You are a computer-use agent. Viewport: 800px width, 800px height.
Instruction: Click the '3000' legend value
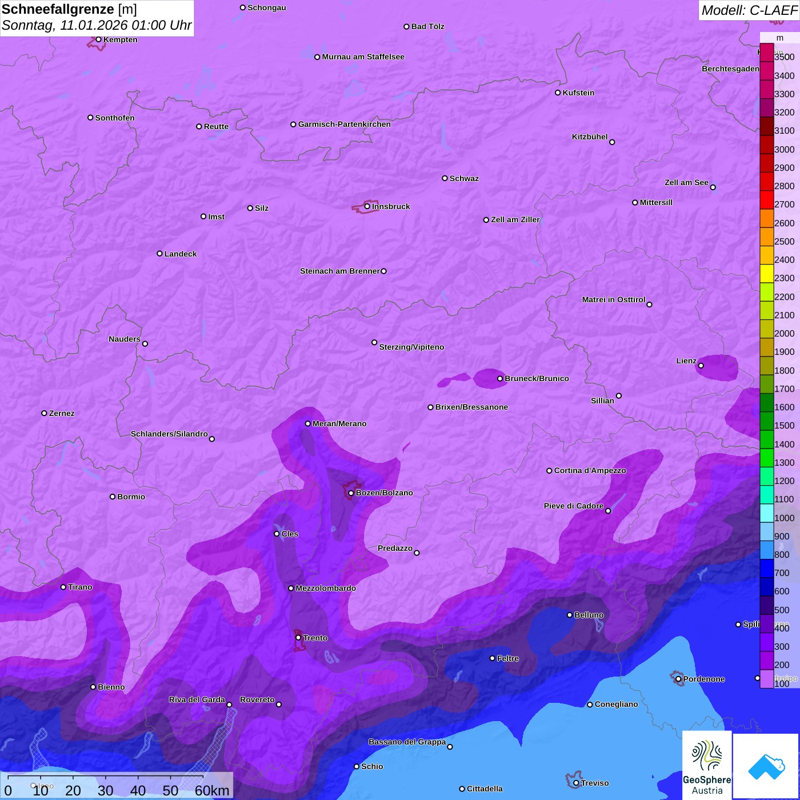(784, 149)
